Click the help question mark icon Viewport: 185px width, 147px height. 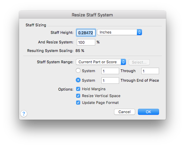24,114
